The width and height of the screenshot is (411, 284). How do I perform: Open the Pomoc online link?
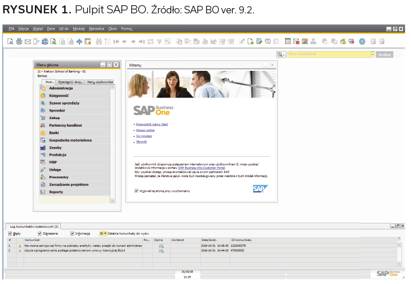(x=145, y=130)
